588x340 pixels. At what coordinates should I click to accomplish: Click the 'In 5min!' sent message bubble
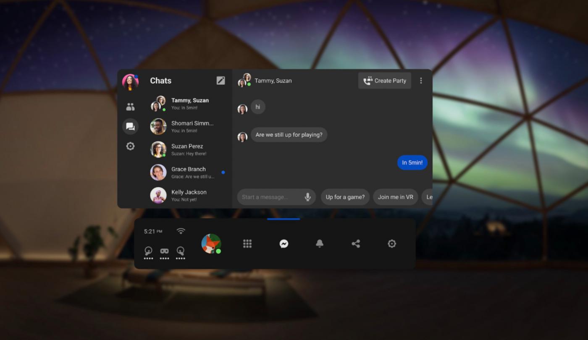412,162
